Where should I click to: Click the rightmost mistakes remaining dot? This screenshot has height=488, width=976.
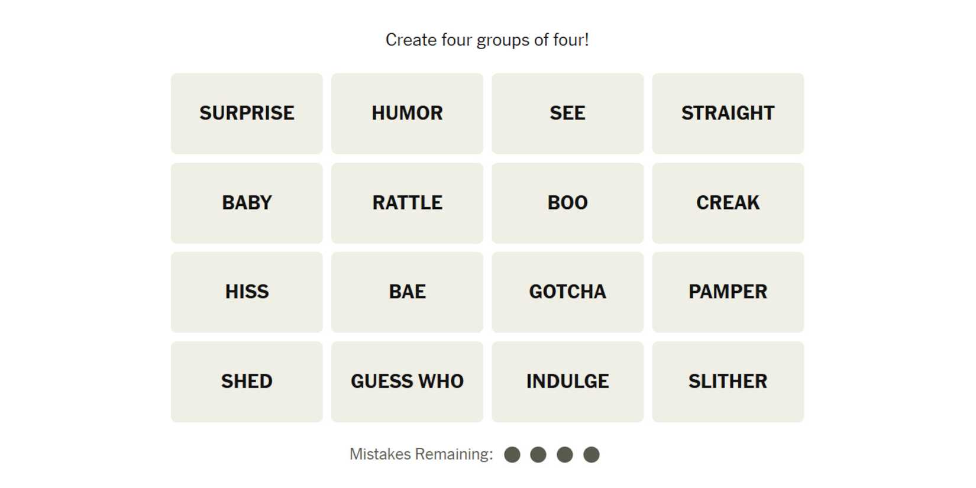coord(592,454)
